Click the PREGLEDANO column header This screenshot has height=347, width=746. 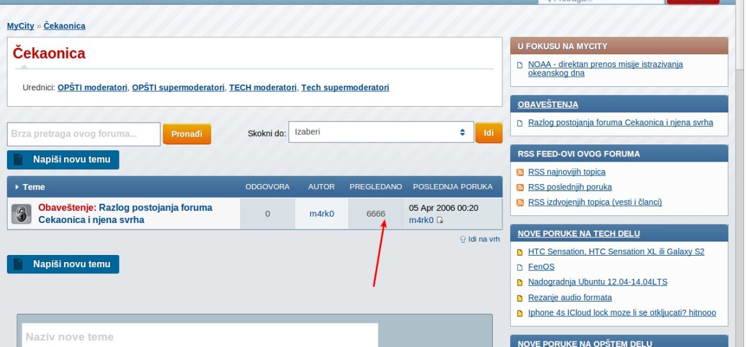[376, 187]
